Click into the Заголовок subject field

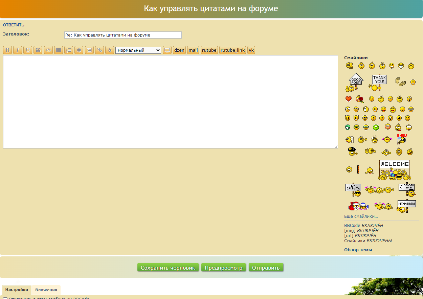click(x=123, y=35)
